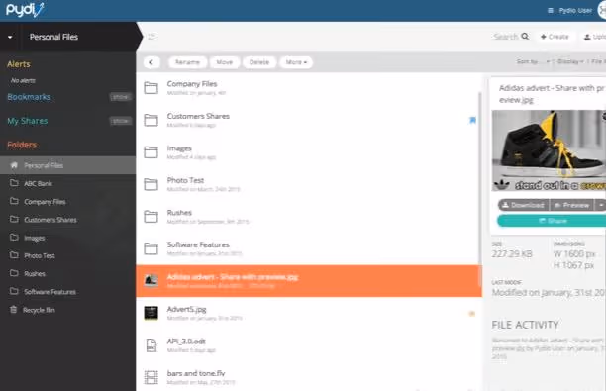Select the Adidas advert file row
Image resolution: width=606 pixels, height=391 pixels.
pos(308,281)
